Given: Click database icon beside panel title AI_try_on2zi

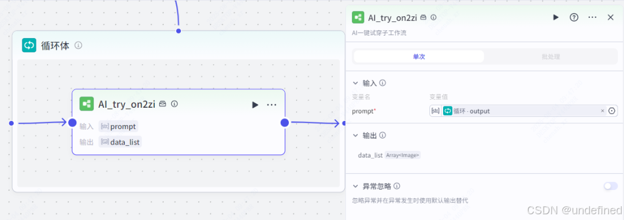Looking at the screenshot, I should click(x=424, y=17).
